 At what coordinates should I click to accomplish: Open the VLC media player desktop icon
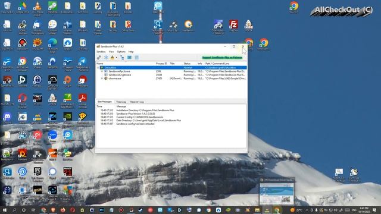(x=38, y=8)
